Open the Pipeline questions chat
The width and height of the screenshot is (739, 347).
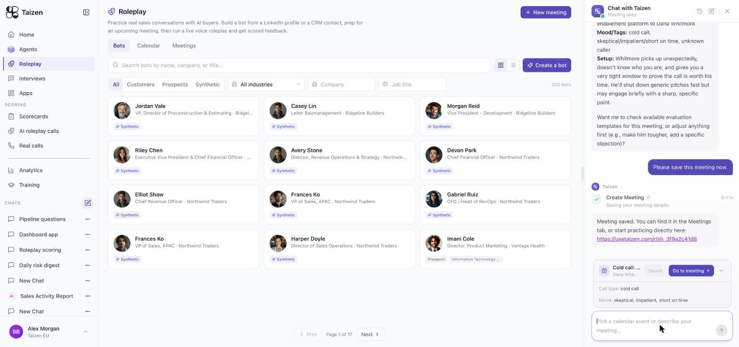[42, 219]
